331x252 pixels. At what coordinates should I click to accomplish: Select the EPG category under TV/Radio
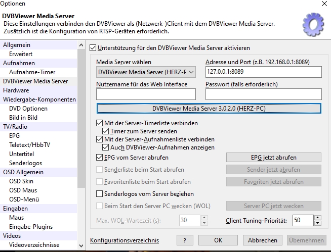(14, 136)
